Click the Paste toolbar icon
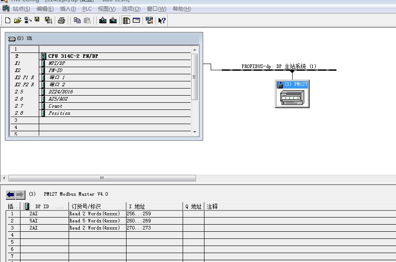The width and height of the screenshot is (396, 262). pos(87,20)
